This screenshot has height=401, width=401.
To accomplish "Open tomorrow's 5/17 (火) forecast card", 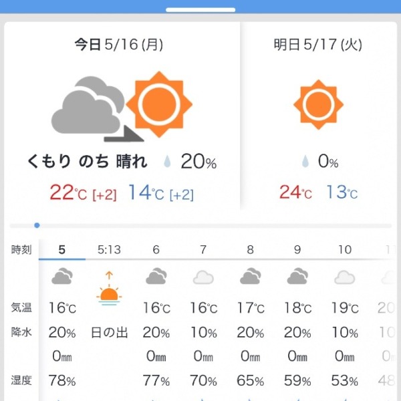I will [x=318, y=116].
